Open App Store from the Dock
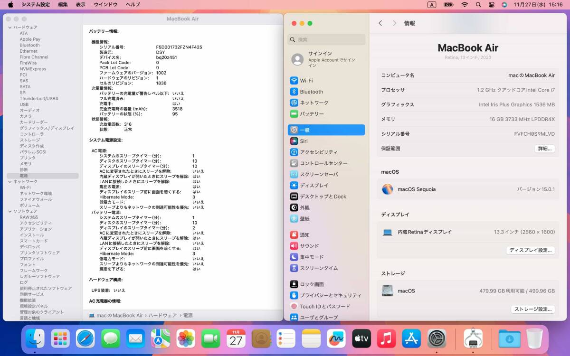570x356 pixels. click(411, 338)
